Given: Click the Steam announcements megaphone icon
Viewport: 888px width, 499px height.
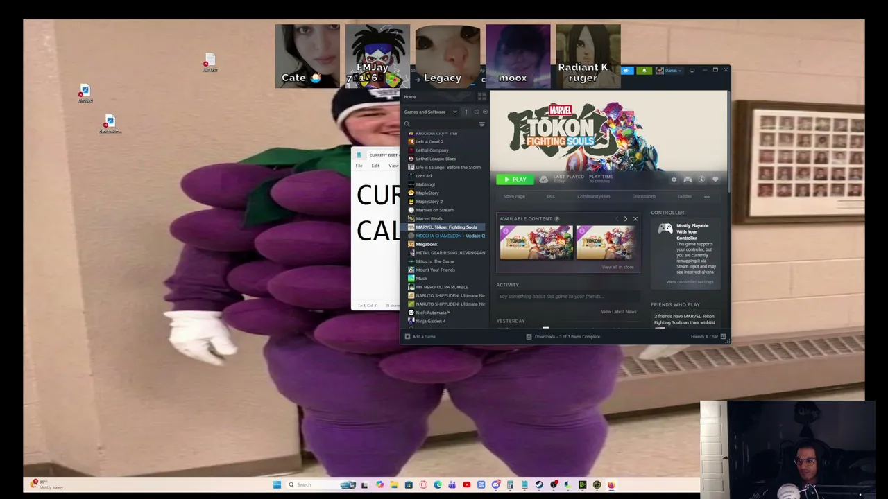Looking at the screenshot, I should point(626,71).
